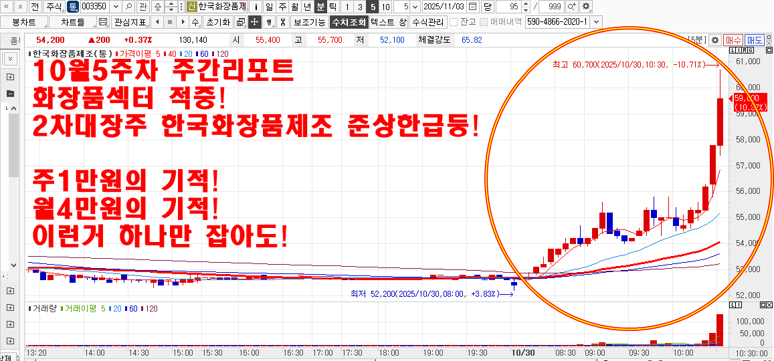This screenshot has width=774, height=361.
Task: Click the price-display (won) toolbar icon
Action: pyautogui.click(x=269, y=21)
